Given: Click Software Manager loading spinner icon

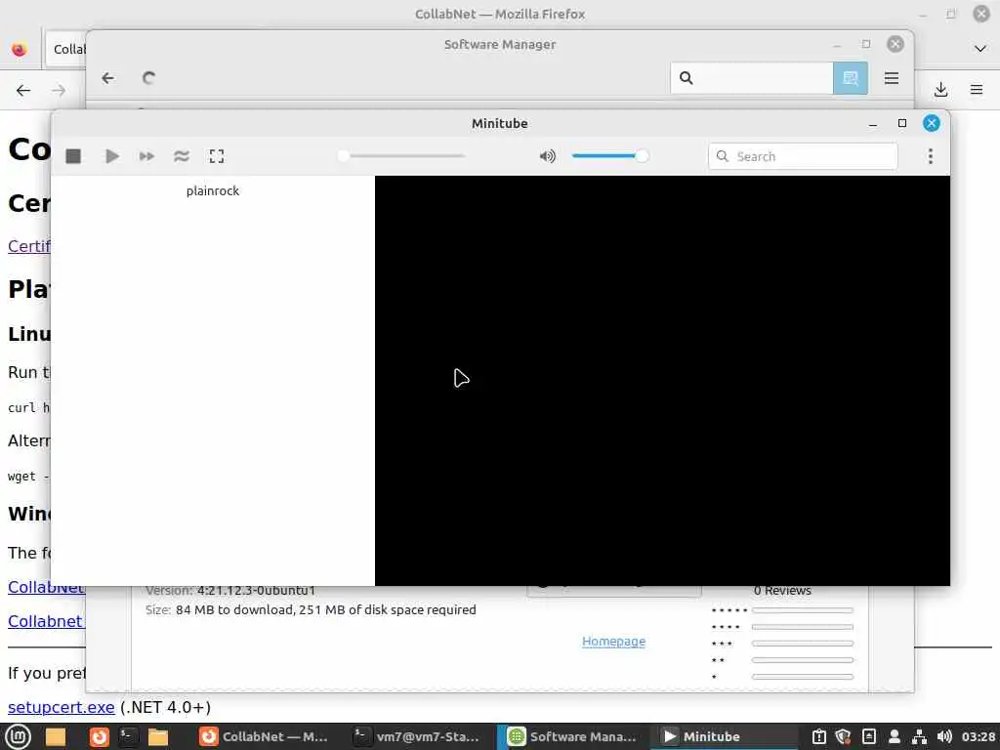Looking at the screenshot, I should [148, 78].
